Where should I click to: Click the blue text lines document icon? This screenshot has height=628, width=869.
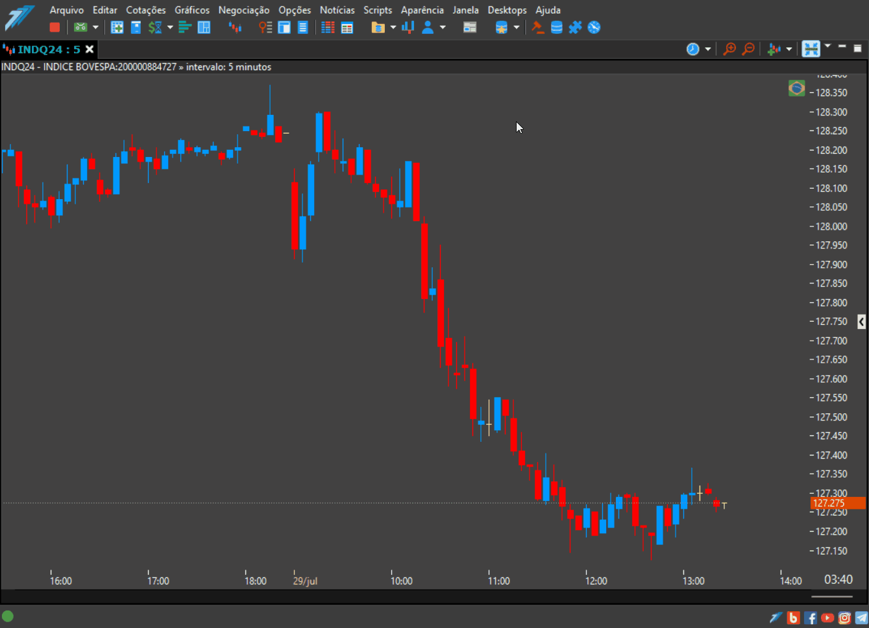click(302, 27)
